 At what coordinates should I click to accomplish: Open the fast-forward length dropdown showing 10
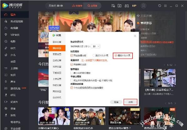coord(96,46)
